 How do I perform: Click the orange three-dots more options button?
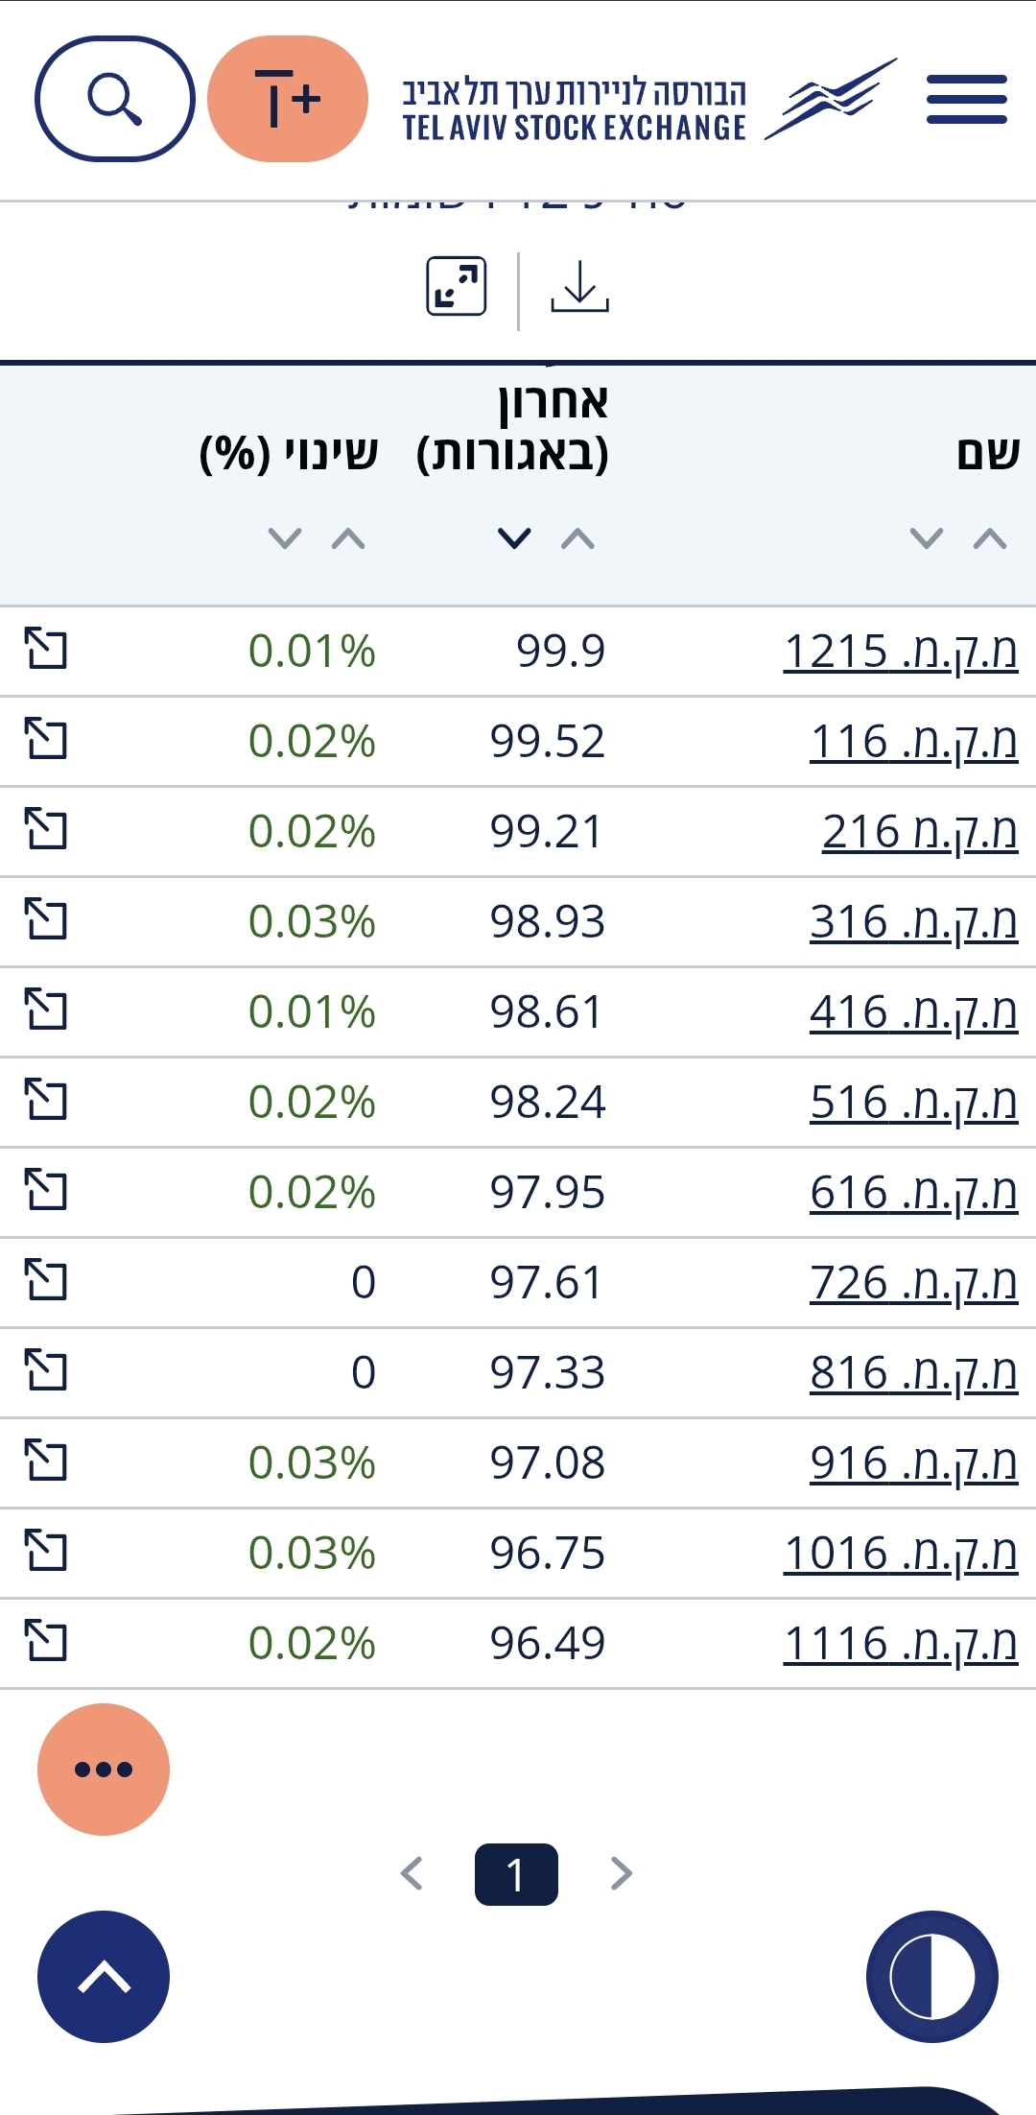(x=104, y=1770)
